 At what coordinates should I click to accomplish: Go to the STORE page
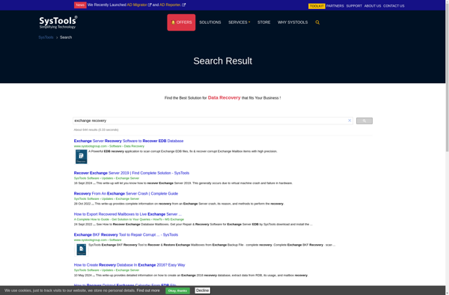coord(263,22)
